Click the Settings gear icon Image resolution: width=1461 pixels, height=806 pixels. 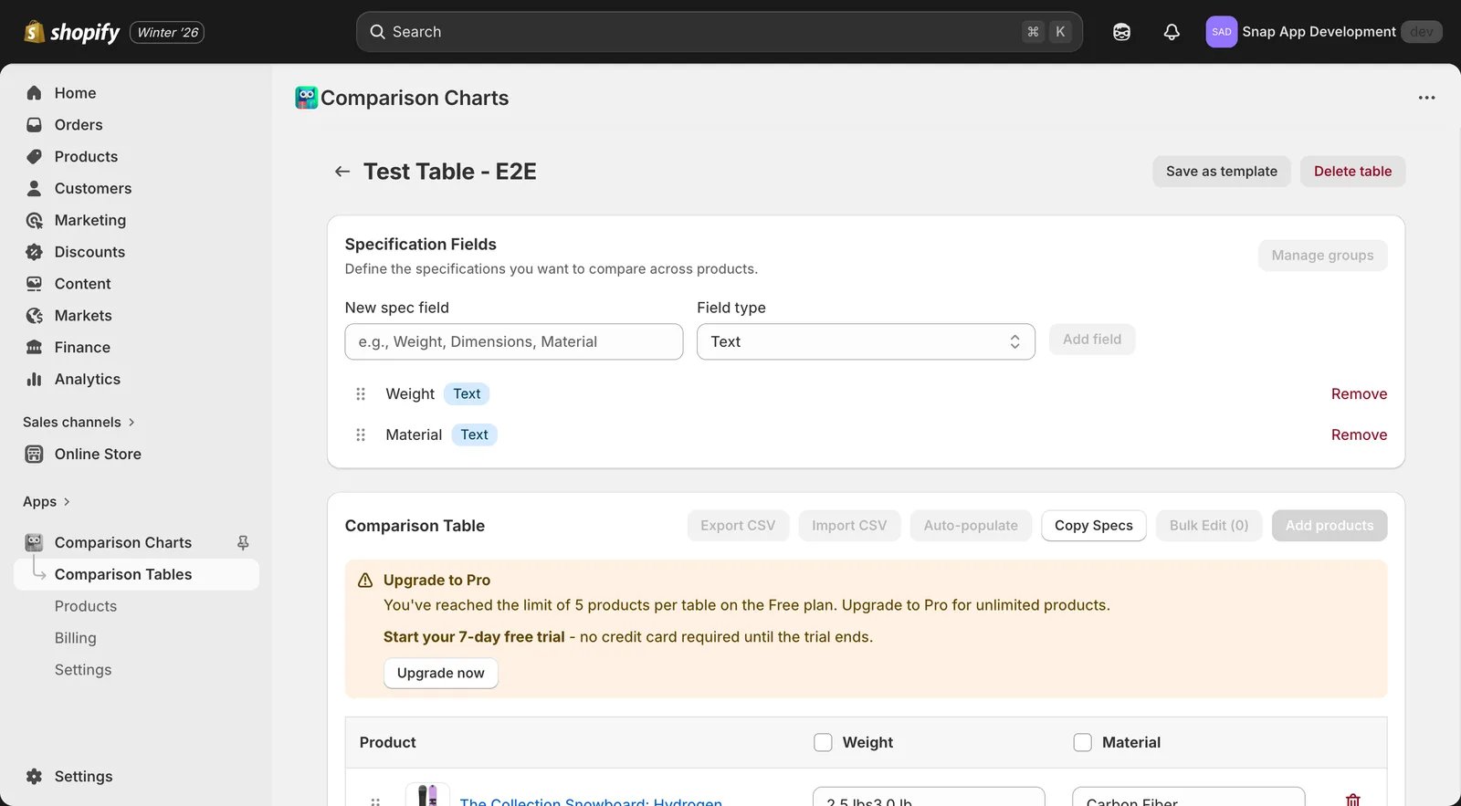[34, 777]
